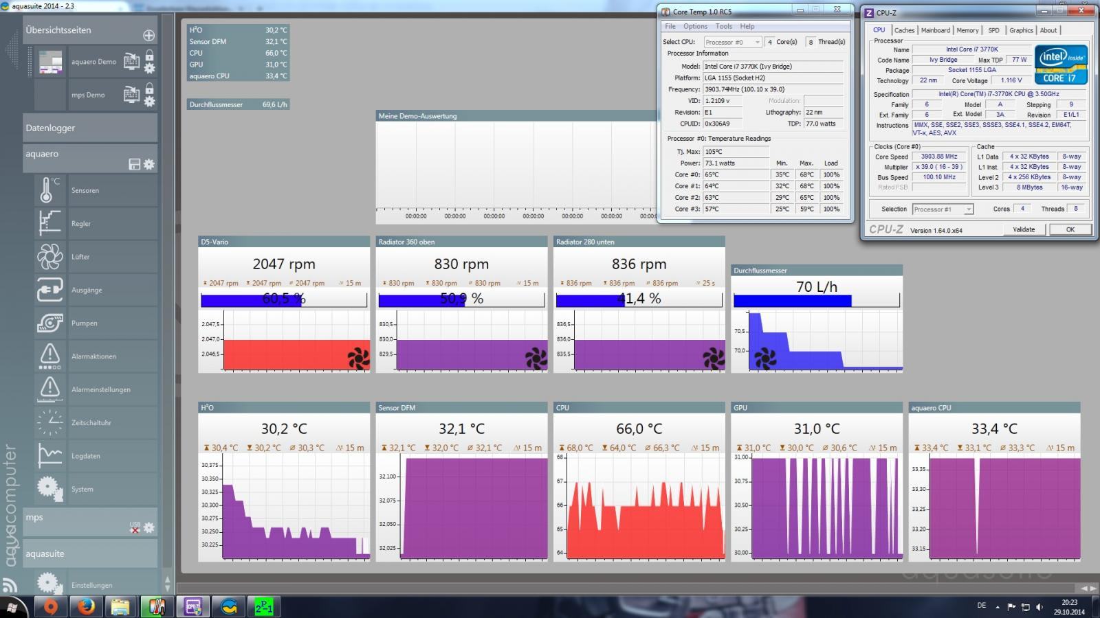Expand the mps section header
This screenshot has width=1100, height=618.
pyautogui.click(x=90, y=522)
